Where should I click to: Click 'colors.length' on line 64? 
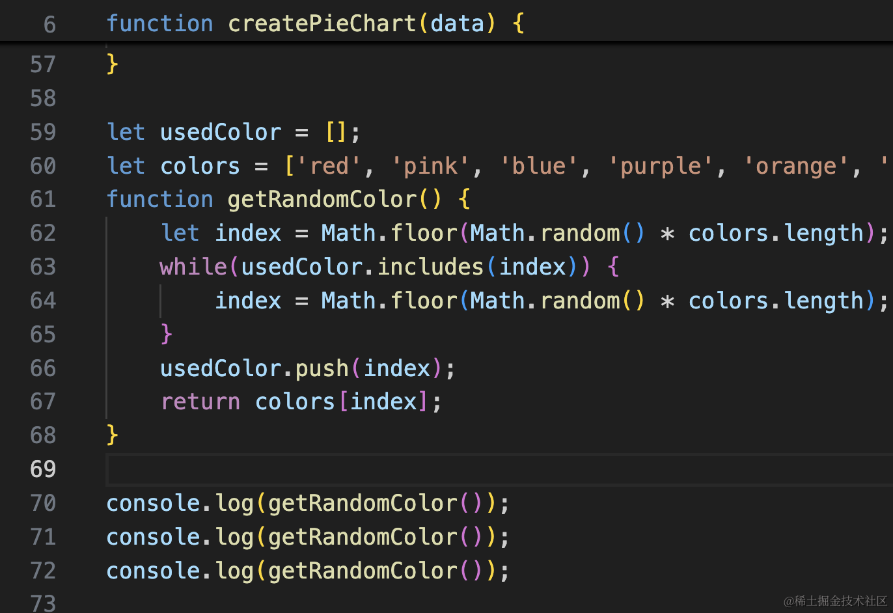[776, 301]
